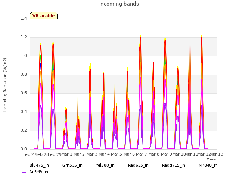Click the 0.4 y-axis tick label

tap(24, 112)
